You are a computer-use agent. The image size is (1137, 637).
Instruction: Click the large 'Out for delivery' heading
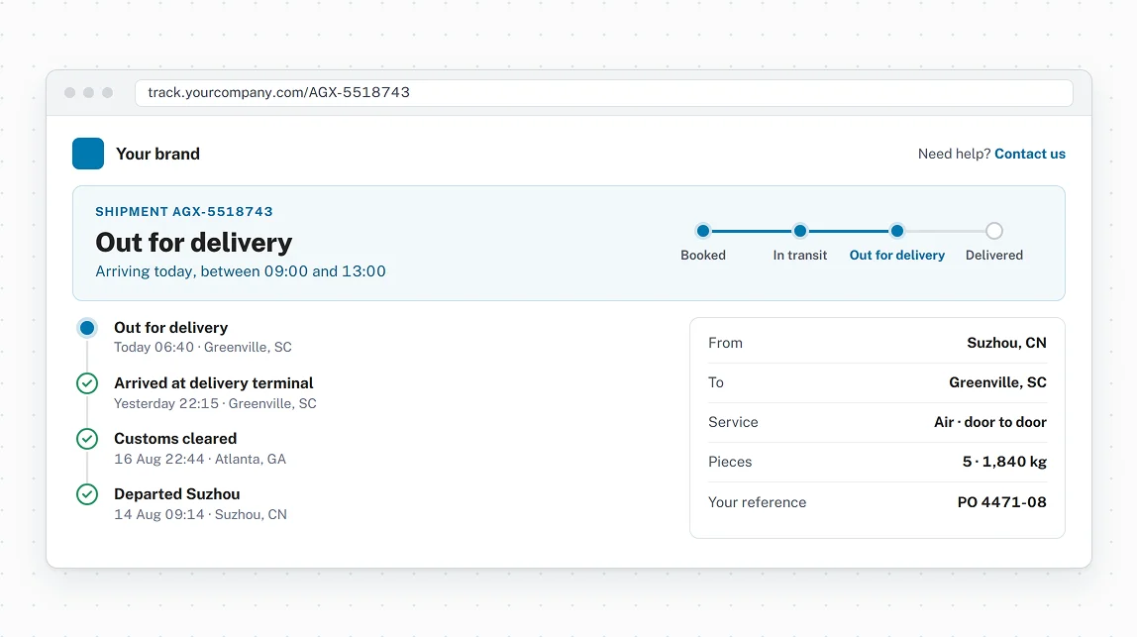click(x=193, y=243)
